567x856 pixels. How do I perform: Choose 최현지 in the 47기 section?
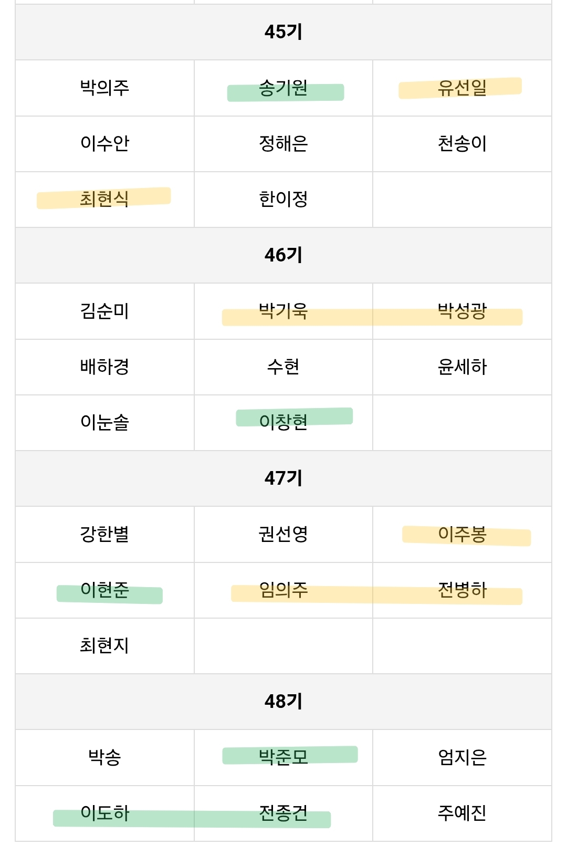tap(104, 645)
